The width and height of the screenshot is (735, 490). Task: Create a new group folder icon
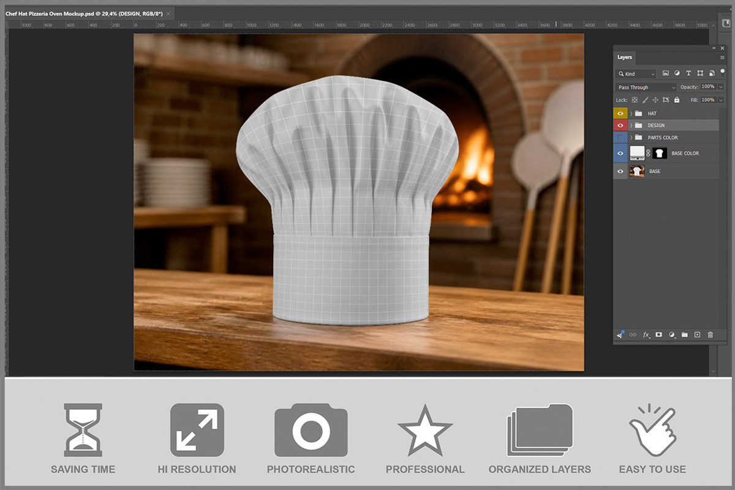click(x=685, y=335)
